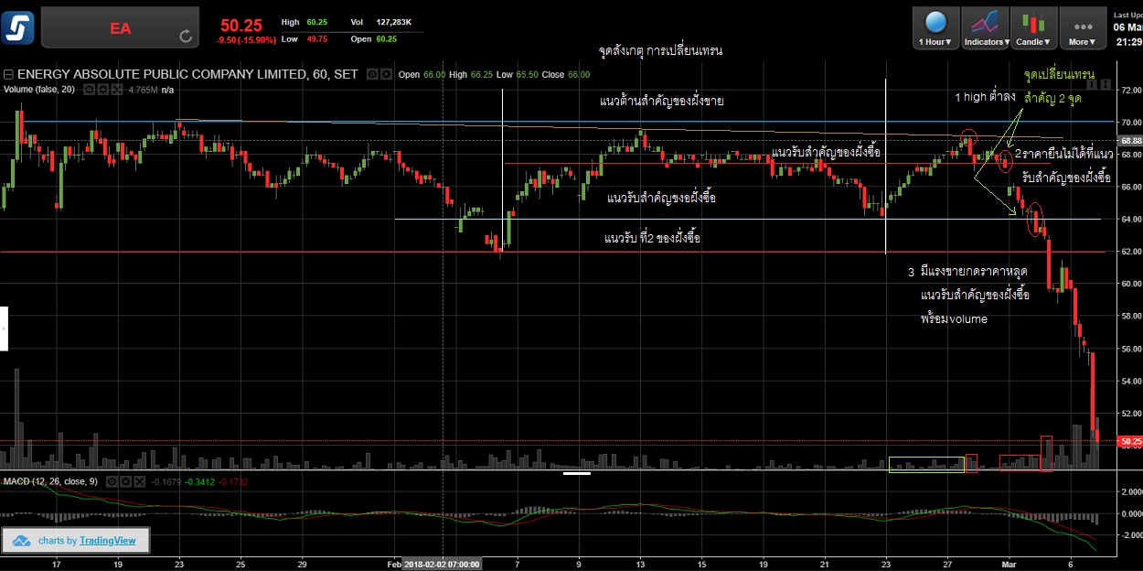Remove the MACD indicator
Image resolution: width=1143 pixels, height=571 pixels.
click(x=140, y=481)
